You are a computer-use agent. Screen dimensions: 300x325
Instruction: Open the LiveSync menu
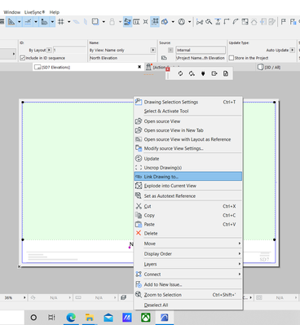click(34, 12)
